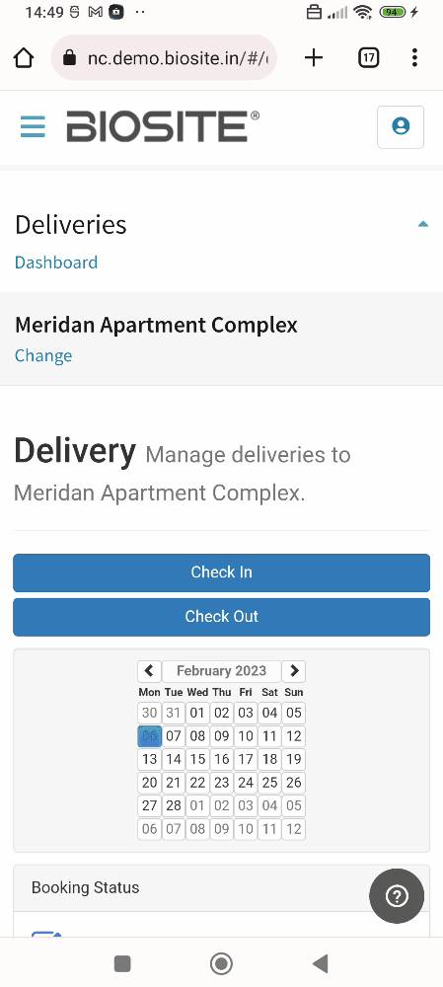The width and height of the screenshot is (443, 987).
Task: Tap the browser home icon
Action: click(24, 58)
